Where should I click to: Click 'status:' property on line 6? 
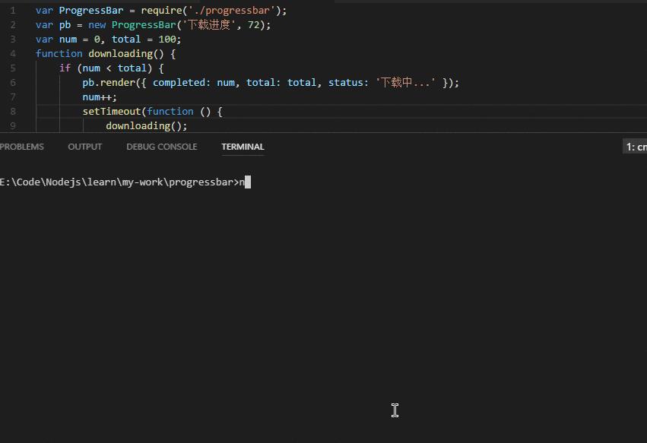(348, 83)
